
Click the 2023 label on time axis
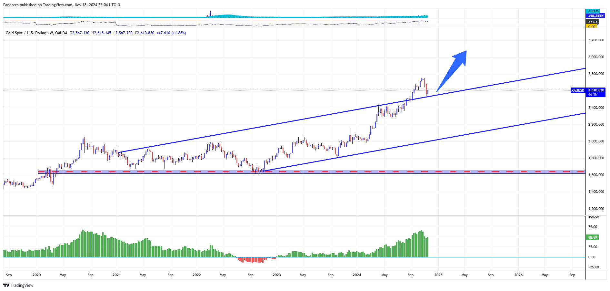277,275
